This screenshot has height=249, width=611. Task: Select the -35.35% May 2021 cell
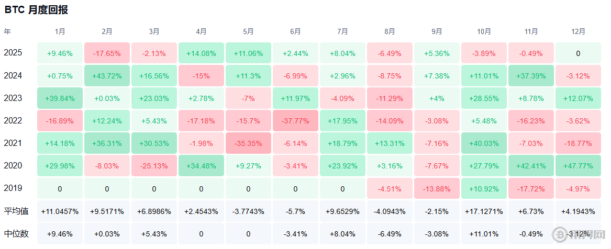(x=248, y=143)
